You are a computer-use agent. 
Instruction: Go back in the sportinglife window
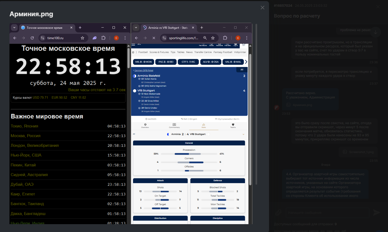pos(137,38)
